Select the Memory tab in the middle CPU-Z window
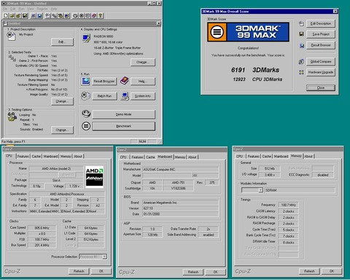 (180, 157)
